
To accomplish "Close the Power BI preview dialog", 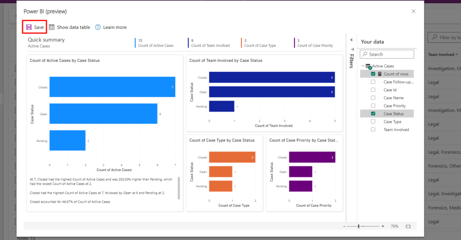I will point(413,11).
